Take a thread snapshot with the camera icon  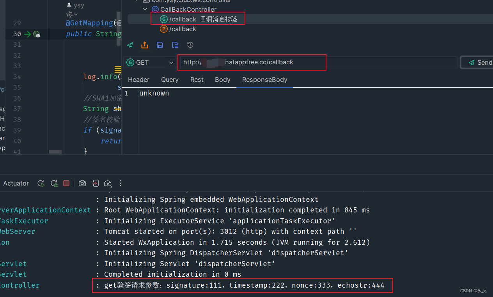(82, 183)
